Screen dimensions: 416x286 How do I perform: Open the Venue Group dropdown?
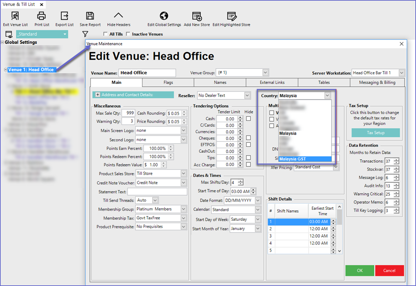[265, 73]
